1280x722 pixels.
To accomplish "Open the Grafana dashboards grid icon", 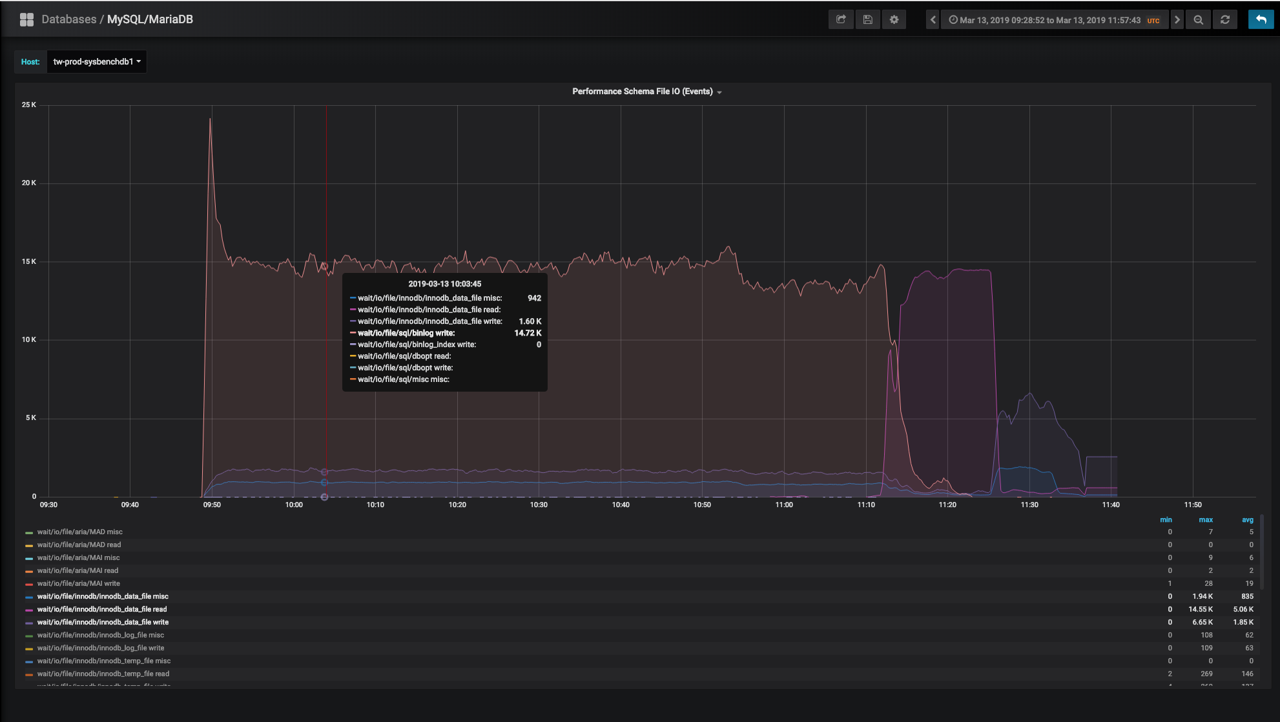I will pyautogui.click(x=26, y=19).
